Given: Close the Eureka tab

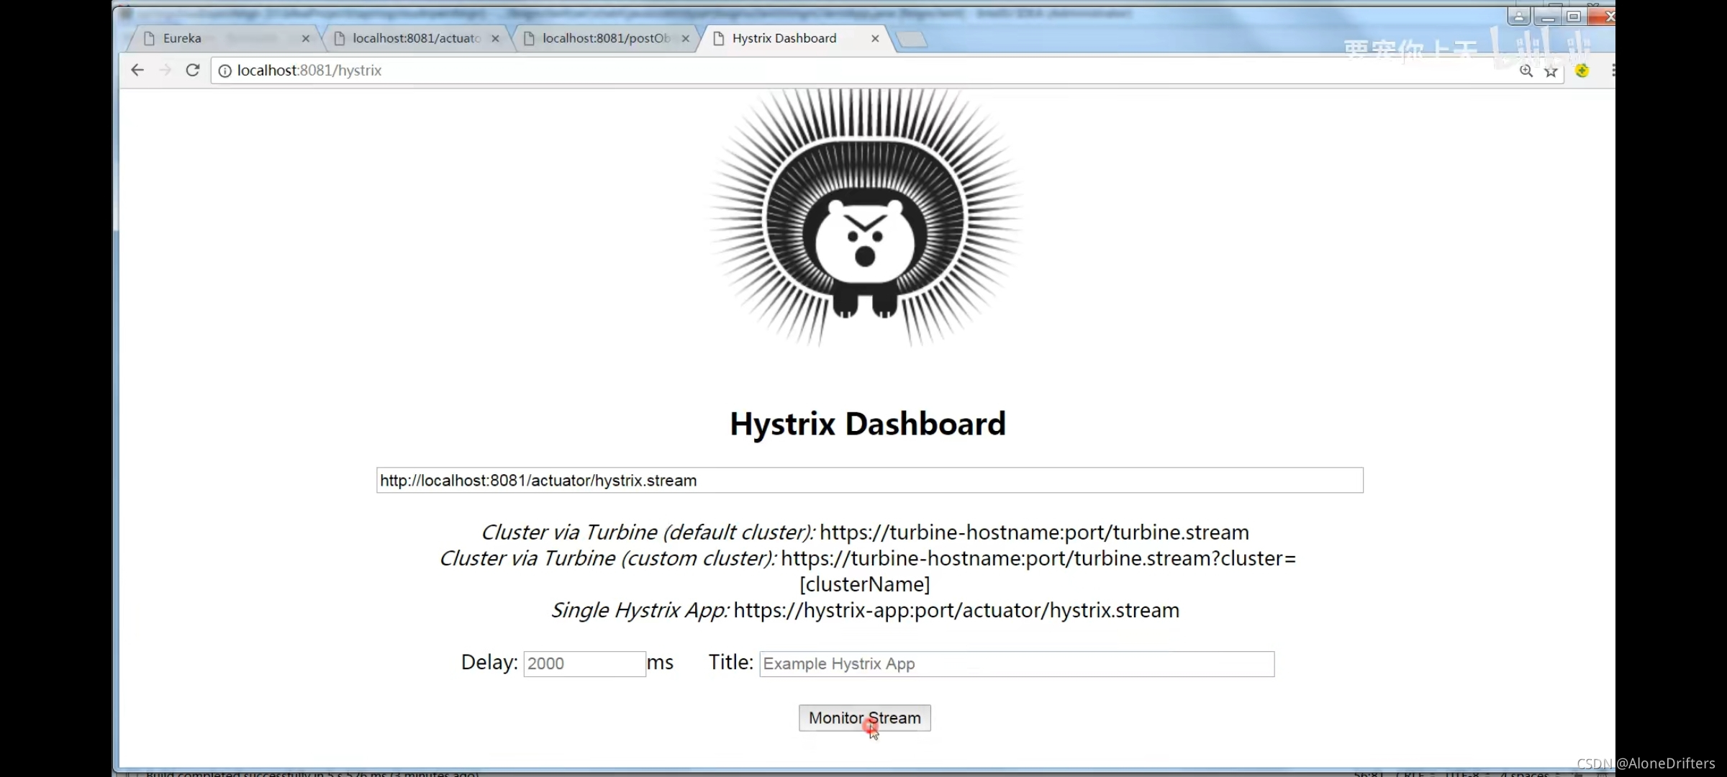Looking at the screenshot, I should click(306, 38).
